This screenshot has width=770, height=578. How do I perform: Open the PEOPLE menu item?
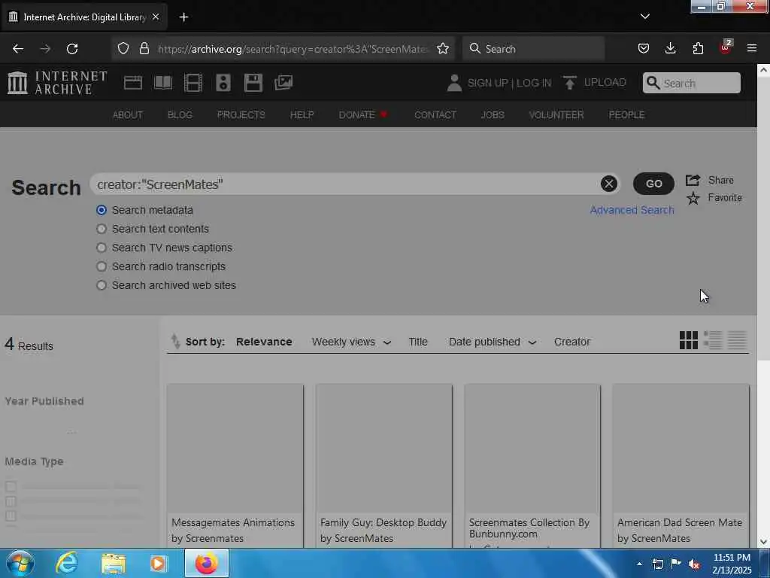tap(626, 115)
